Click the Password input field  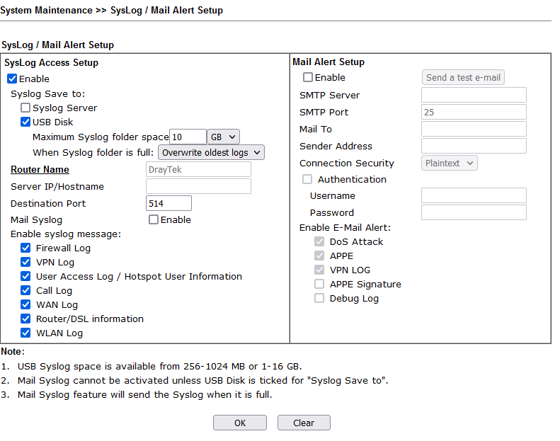474,212
